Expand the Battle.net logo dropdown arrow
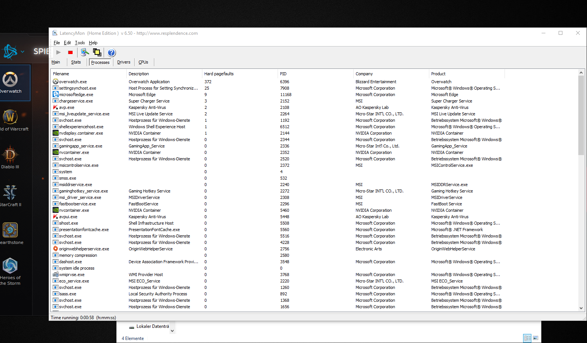587x343 pixels. pos(23,52)
